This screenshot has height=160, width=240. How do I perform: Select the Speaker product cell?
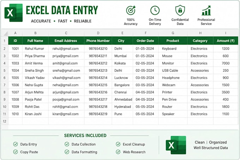[x=173, y=114]
